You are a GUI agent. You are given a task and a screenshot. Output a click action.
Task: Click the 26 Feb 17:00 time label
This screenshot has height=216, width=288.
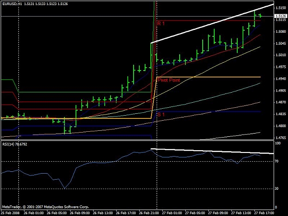coord(126,213)
